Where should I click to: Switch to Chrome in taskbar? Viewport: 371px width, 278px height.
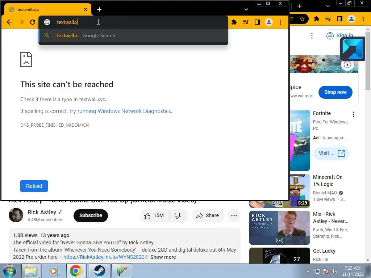tap(76, 271)
